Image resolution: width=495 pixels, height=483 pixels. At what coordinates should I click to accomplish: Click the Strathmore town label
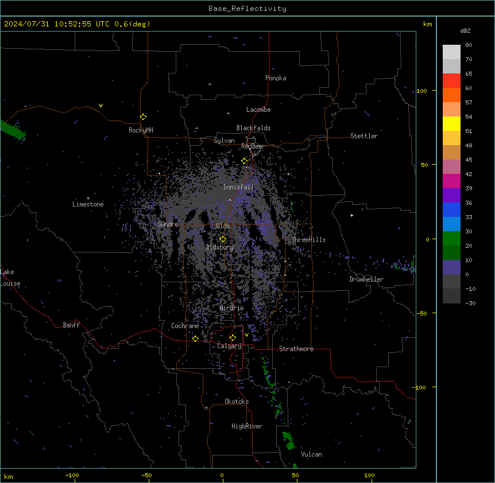296,349
